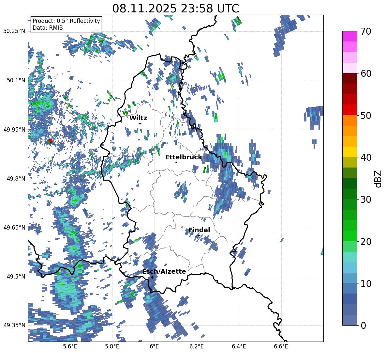Click the 20 tick on colorbar
This screenshot has height=353, width=386.
point(365,241)
